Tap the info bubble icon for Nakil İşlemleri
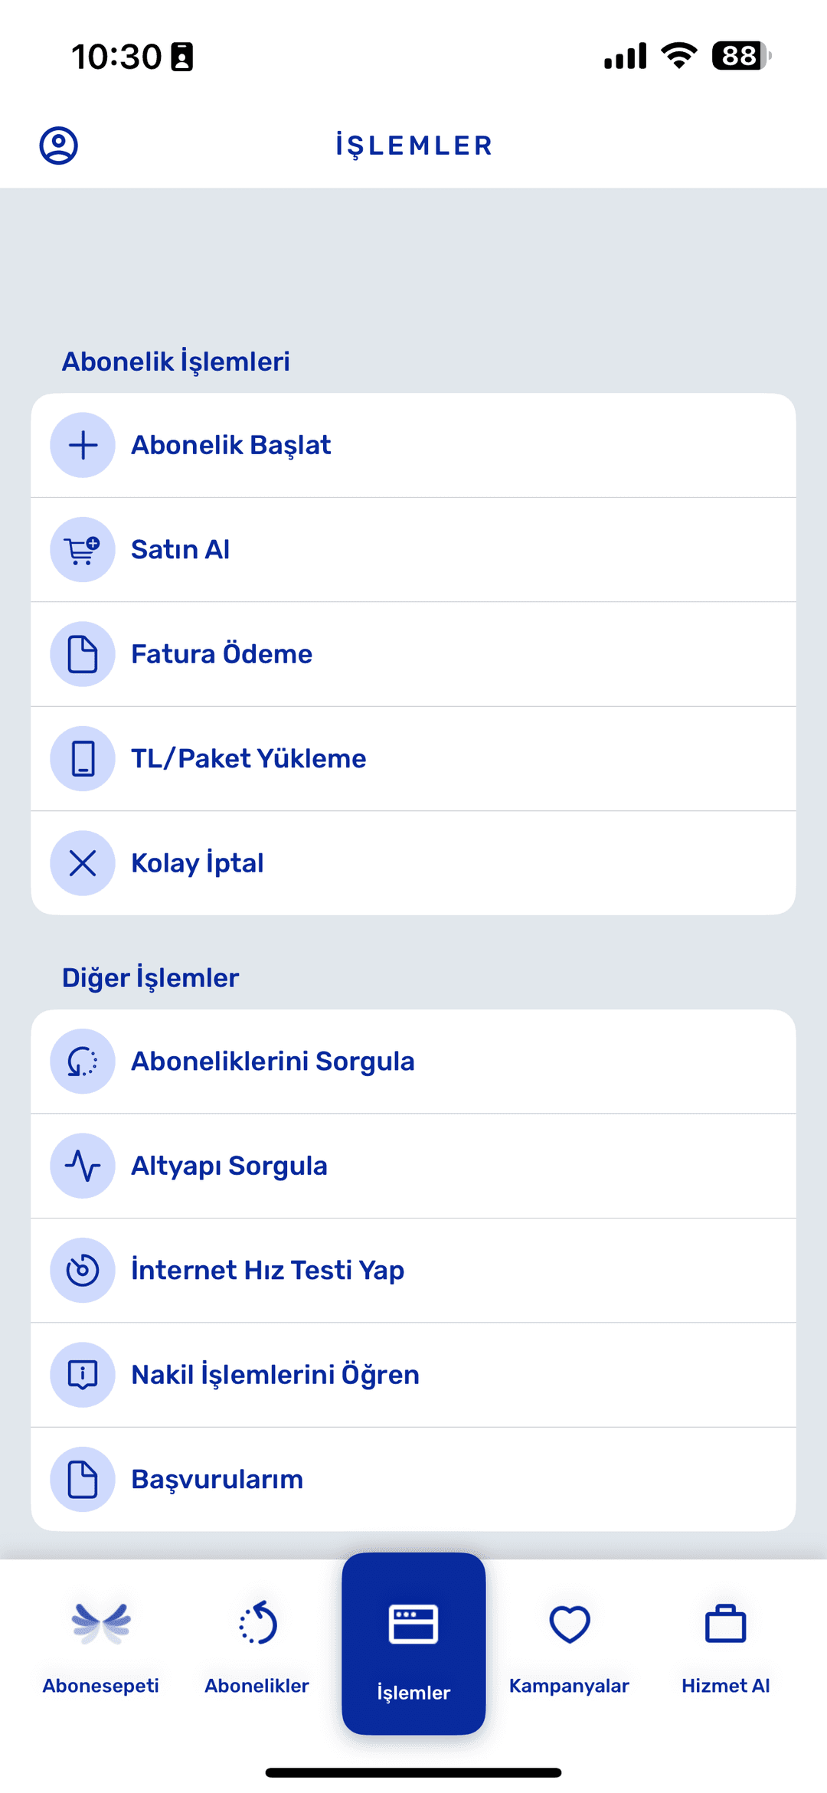The height and width of the screenshot is (1793, 827). 83,1375
